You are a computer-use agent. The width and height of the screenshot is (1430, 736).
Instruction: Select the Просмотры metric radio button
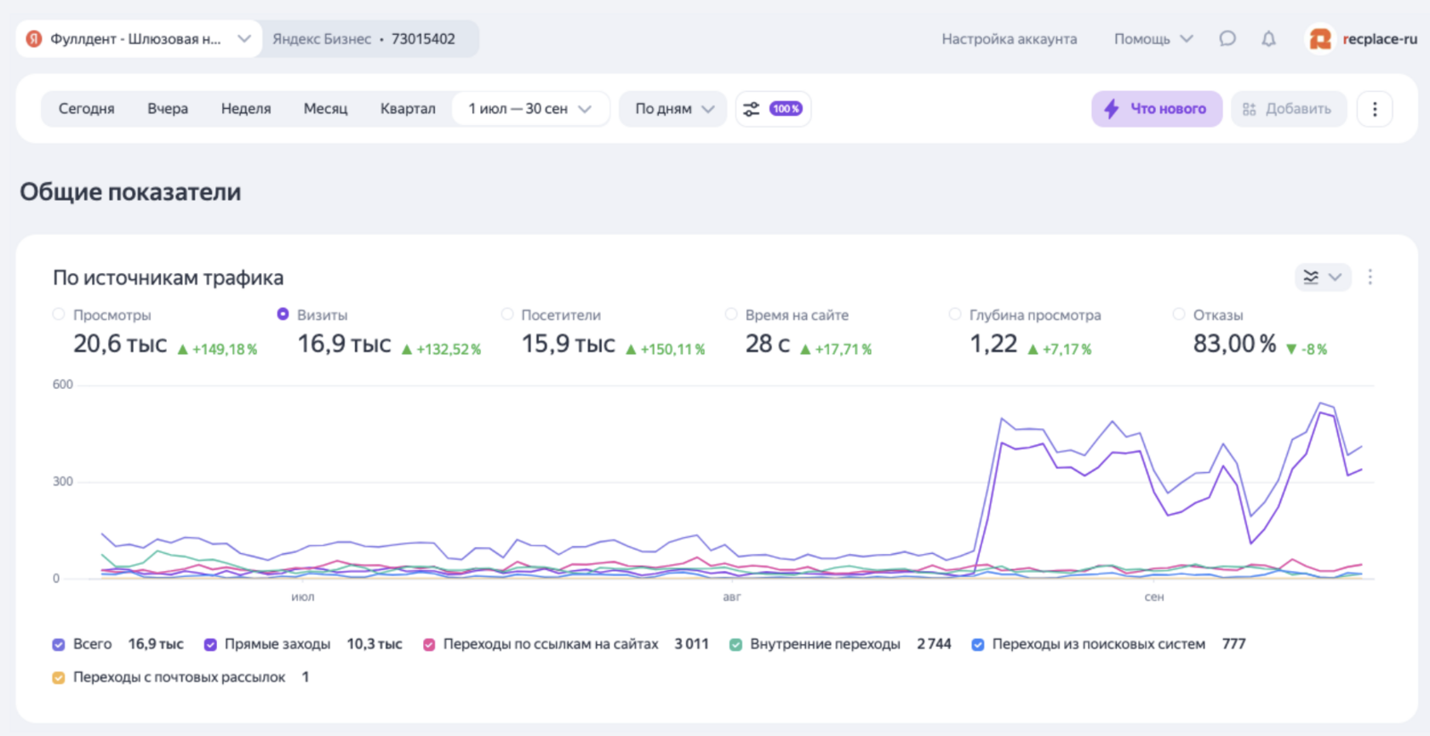(59, 315)
